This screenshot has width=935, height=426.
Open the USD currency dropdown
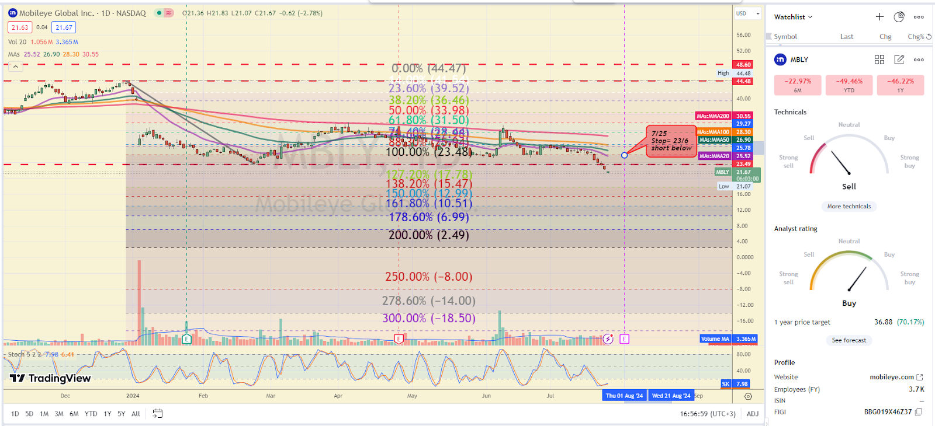[x=748, y=13]
